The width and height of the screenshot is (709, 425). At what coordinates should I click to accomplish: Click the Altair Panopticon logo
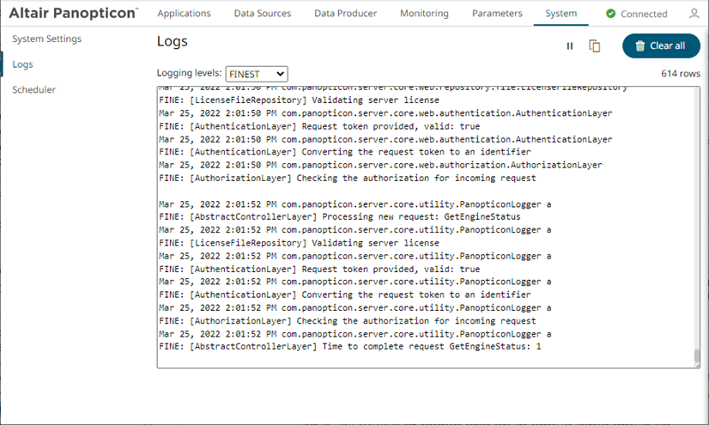[x=73, y=13]
